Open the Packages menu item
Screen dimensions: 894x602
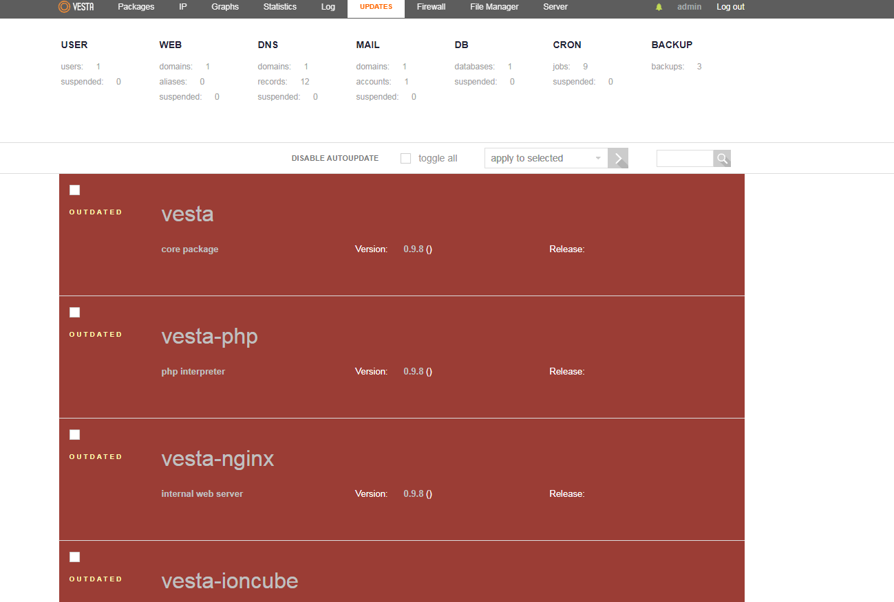[x=136, y=7]
